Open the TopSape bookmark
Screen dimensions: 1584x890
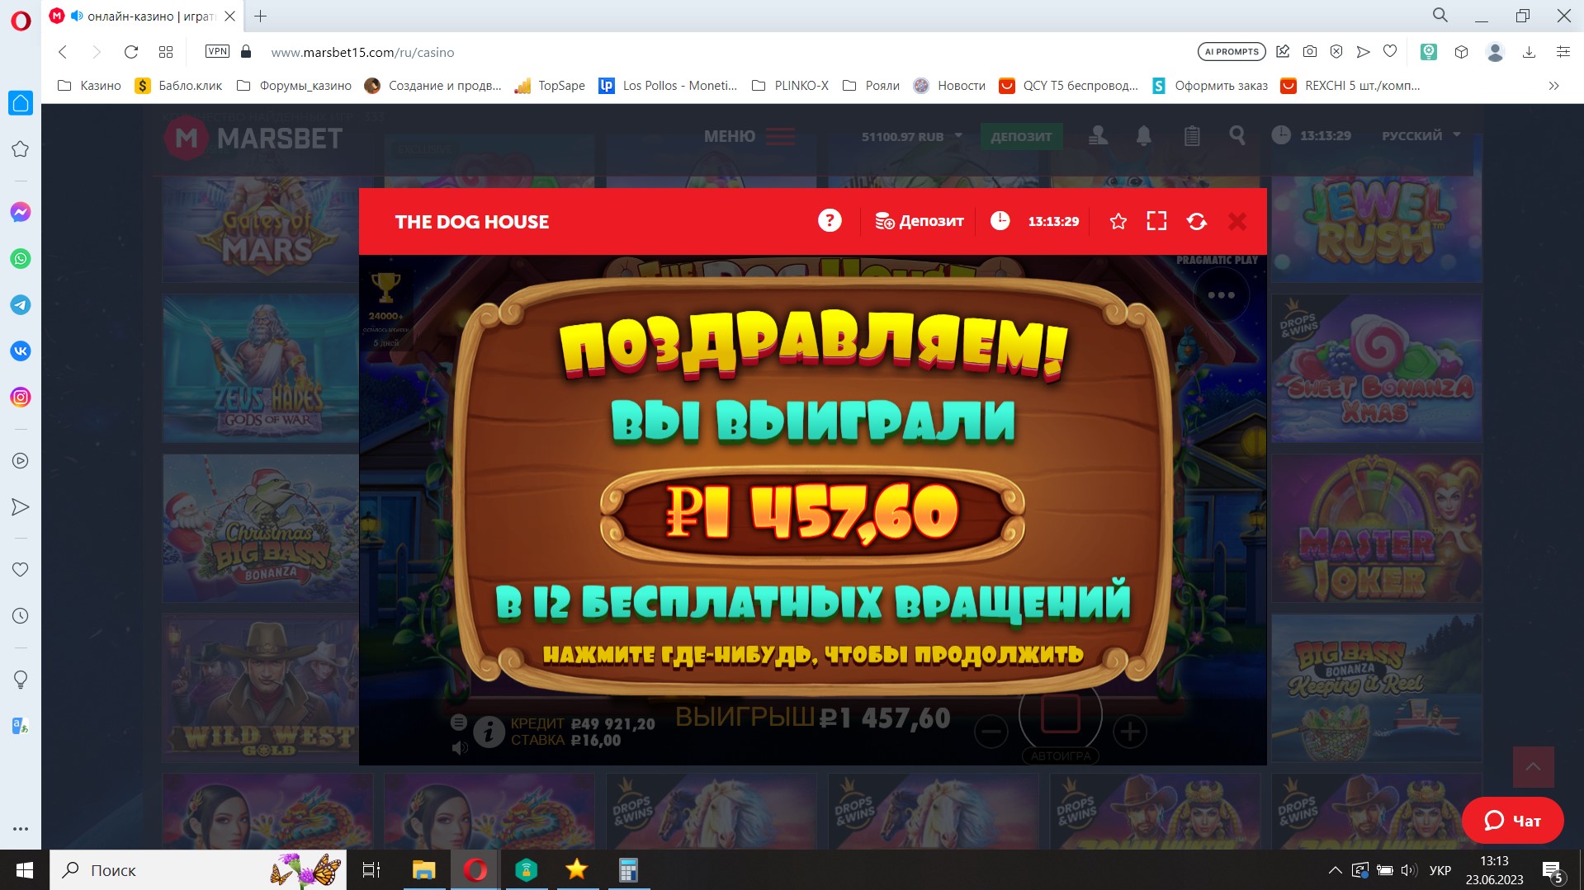tap(550, 86)
